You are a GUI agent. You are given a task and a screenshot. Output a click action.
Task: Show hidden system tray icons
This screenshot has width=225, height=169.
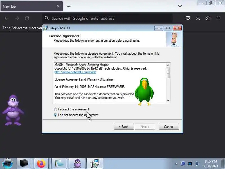click(176, 164)
